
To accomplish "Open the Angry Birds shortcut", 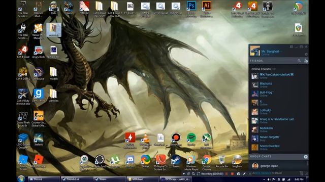I will pyautogui.click(x=39, y=52).
